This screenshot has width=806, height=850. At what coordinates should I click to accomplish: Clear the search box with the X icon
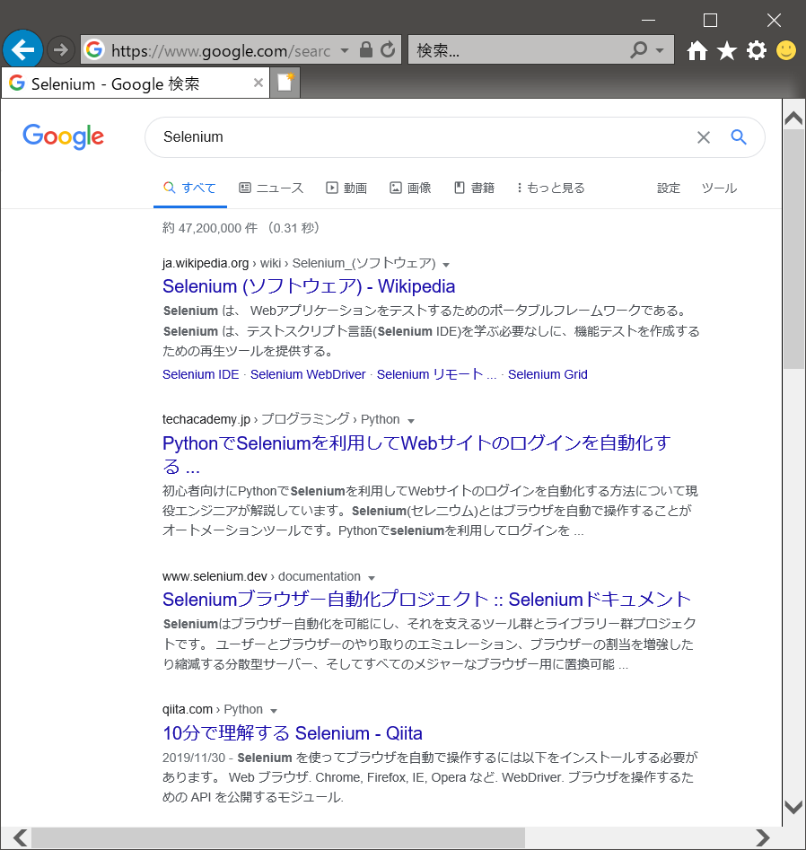click(x=704, y=137)
